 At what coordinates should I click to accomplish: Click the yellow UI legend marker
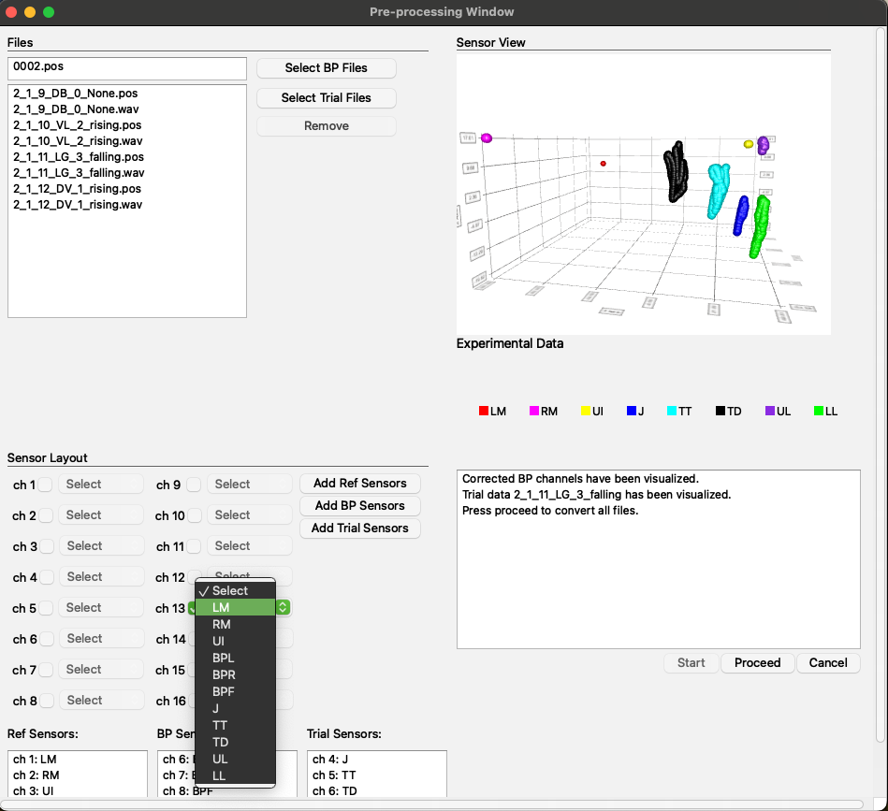tap(586, 411)
